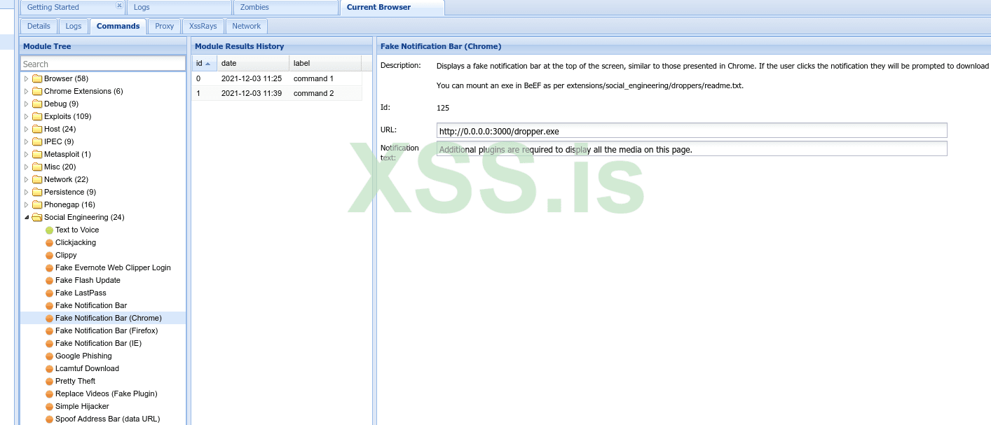Click orange dot of Pretty Theft

tap(49, 382)
